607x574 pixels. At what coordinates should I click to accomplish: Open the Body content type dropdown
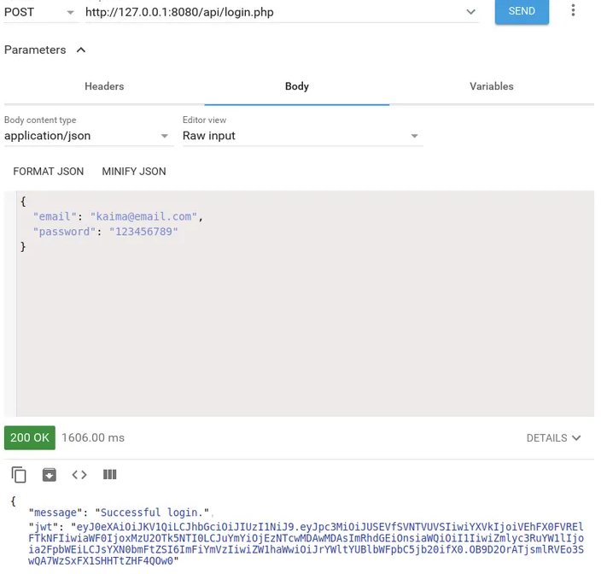coord(87,136)
